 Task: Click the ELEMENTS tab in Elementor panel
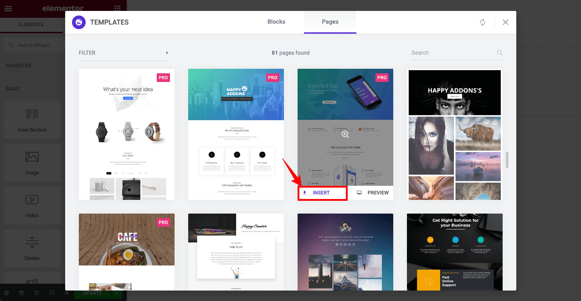[31, 25]
